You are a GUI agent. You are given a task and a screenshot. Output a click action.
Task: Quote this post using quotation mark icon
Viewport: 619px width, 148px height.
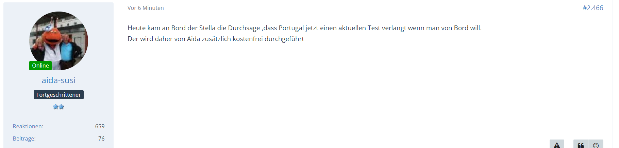click(x=581, y=145)
